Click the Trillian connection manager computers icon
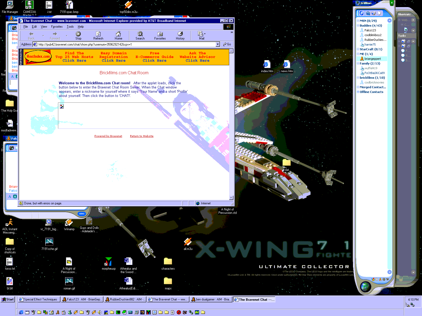This screenshot has height=316, width=422. point(373,13)
